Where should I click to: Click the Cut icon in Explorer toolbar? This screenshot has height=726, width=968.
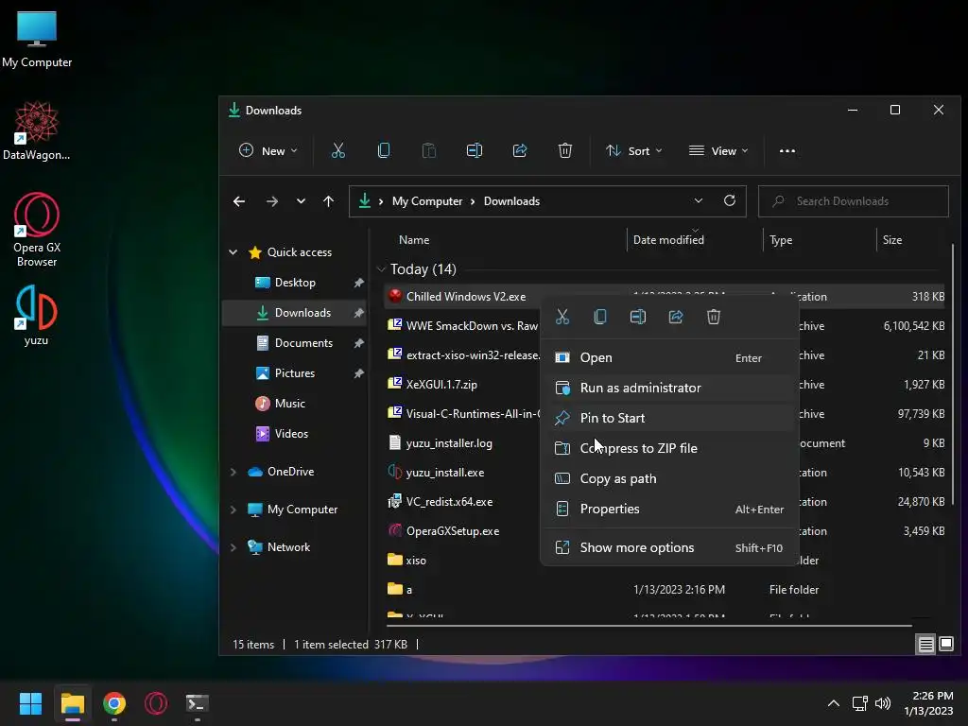[337, 150]
